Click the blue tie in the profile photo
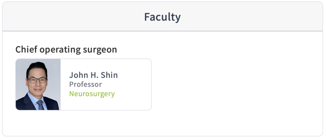The width and height of the screenshot is (326, 140). point(40,105)
